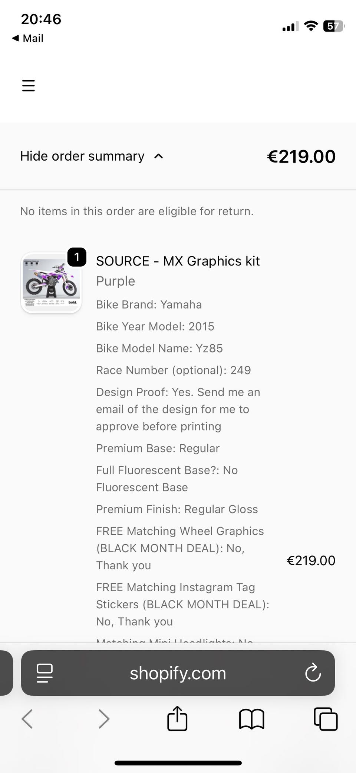Viewport: 356px width, 773px height.
Task: Open the Share sheet
Action: 177,718
